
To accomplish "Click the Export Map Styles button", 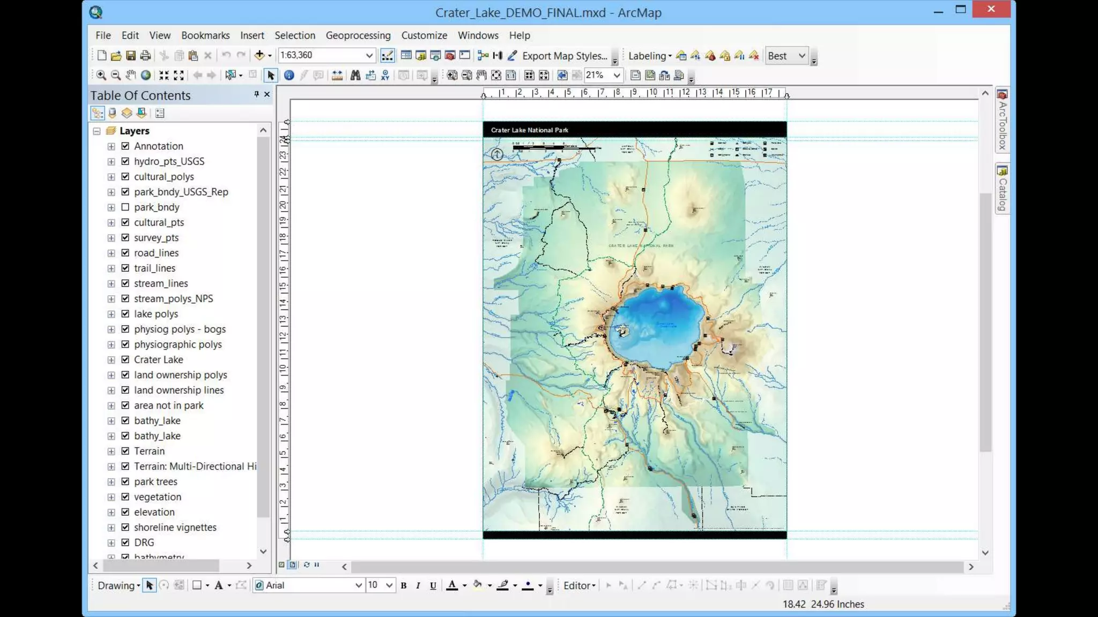I will (x=564, y=56).
